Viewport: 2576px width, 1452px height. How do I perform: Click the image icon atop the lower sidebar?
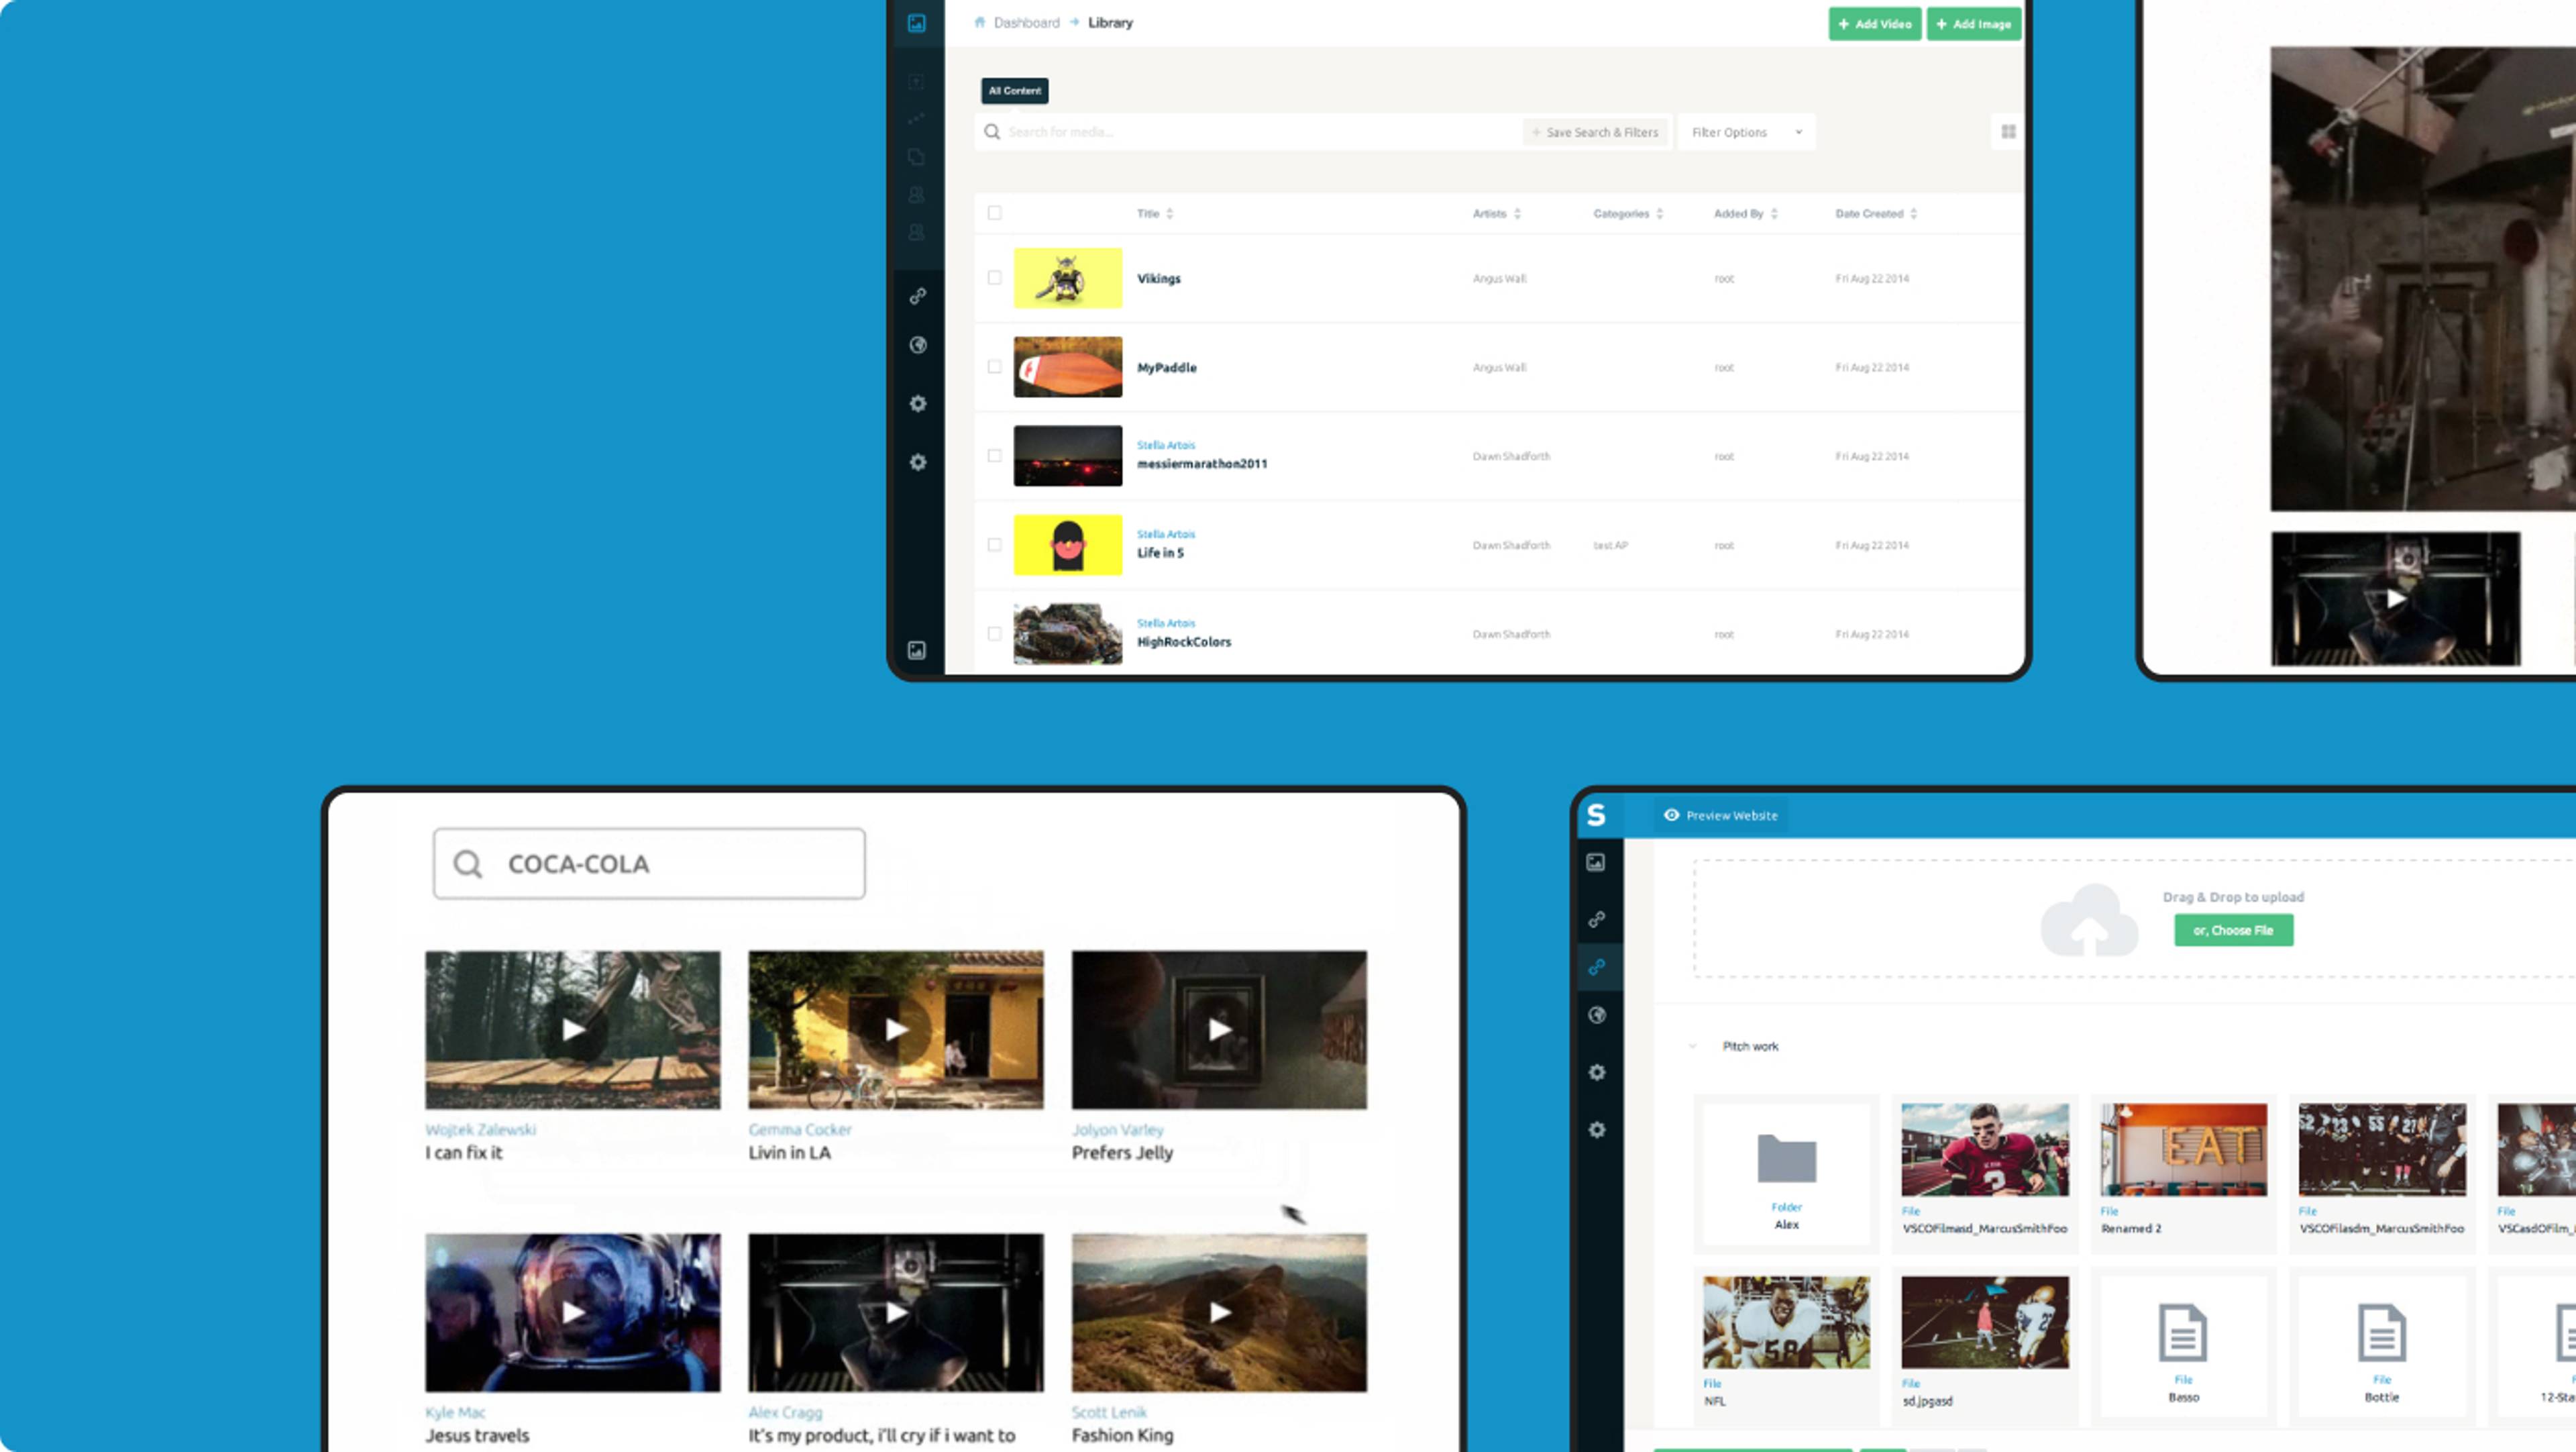tap(1596, 863)
